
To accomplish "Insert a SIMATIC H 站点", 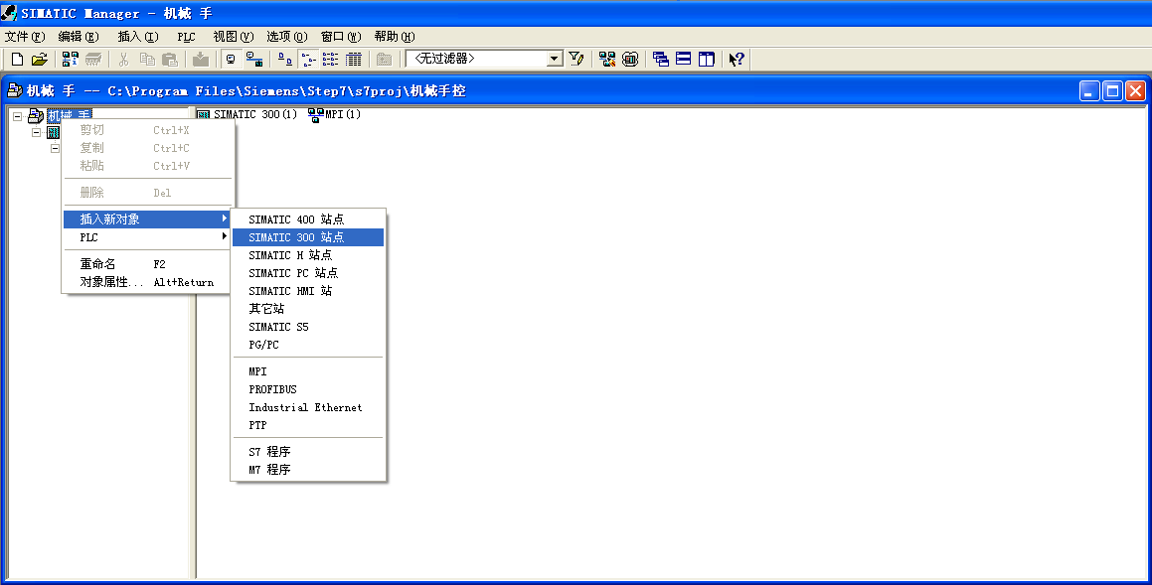I will pyautogui.click(x=308, y=255).
